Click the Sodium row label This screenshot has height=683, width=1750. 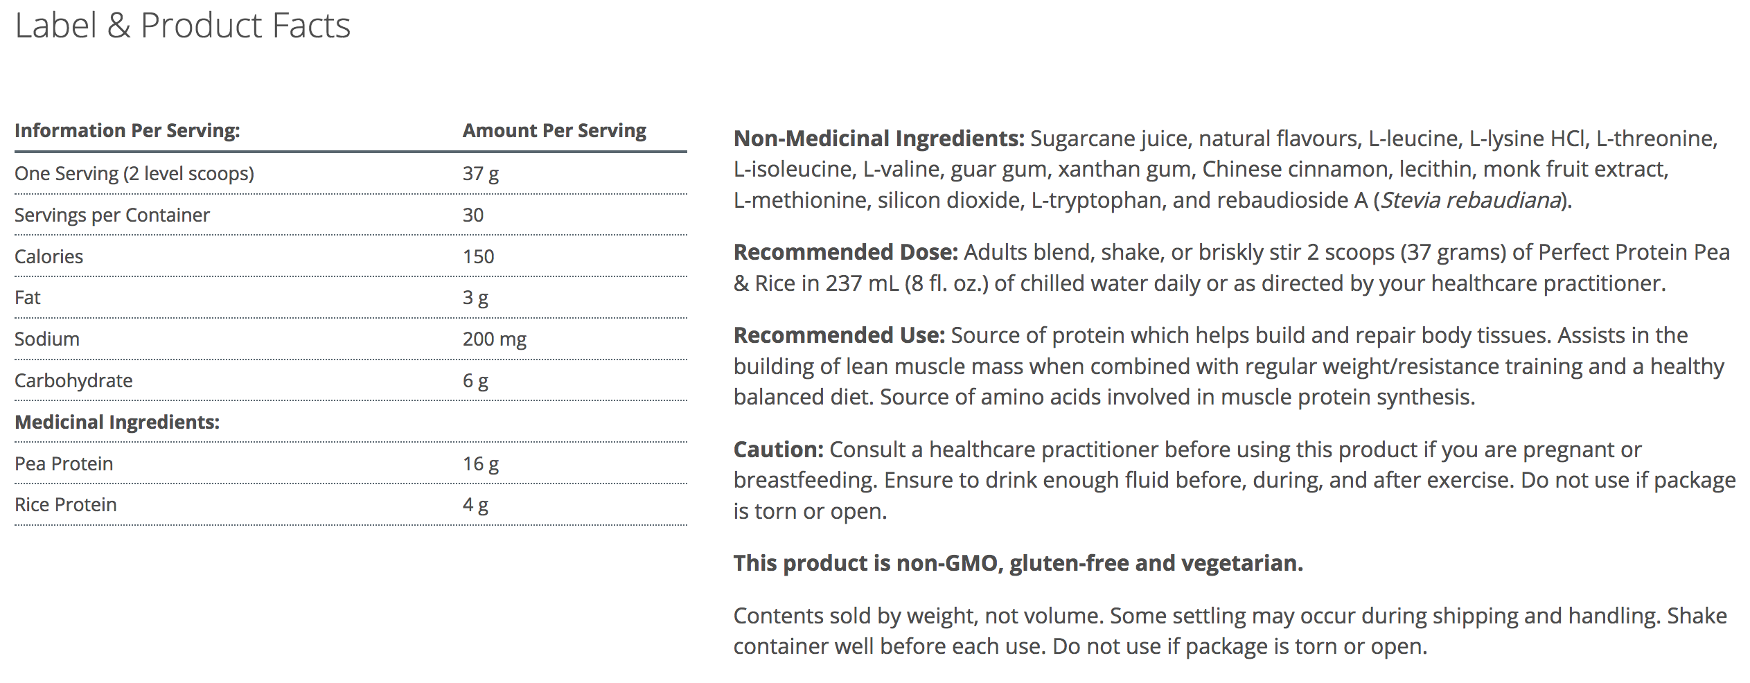tap(47, 339)
